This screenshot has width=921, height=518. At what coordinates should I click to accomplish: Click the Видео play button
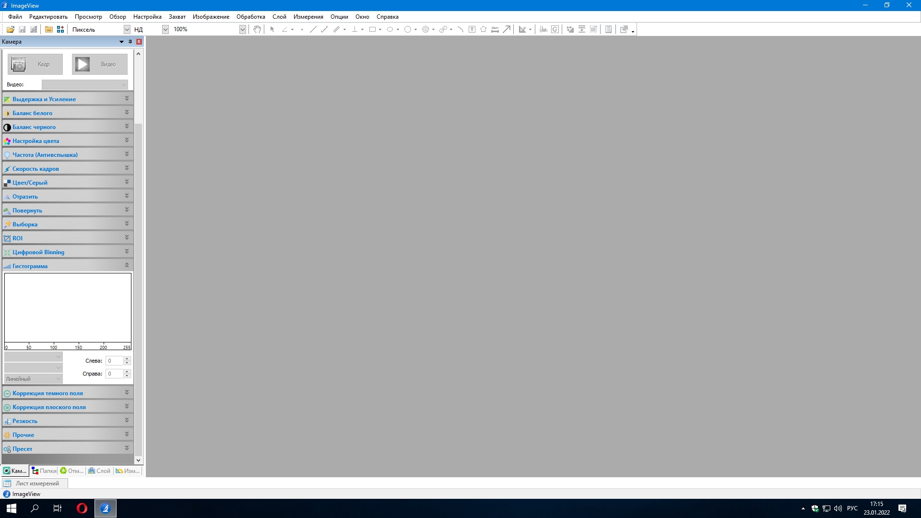[x=99, y=64]
